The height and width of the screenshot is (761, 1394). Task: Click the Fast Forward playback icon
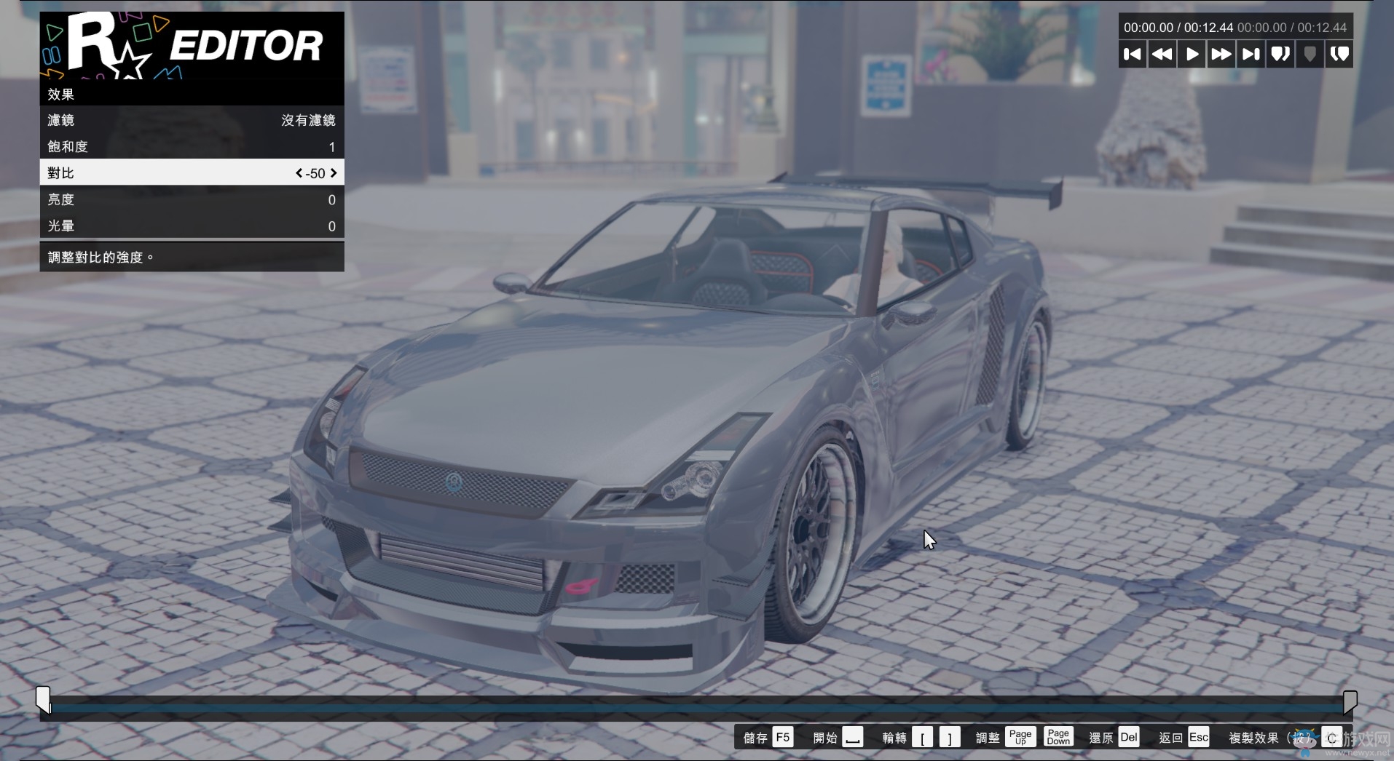click(1221, 54)
